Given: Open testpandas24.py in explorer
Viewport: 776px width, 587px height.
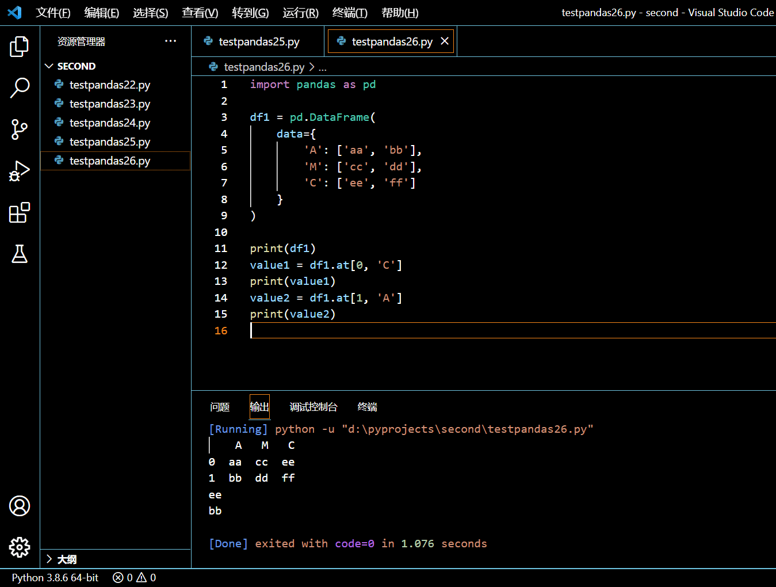Looking at the screenshot, I should 116,123.
